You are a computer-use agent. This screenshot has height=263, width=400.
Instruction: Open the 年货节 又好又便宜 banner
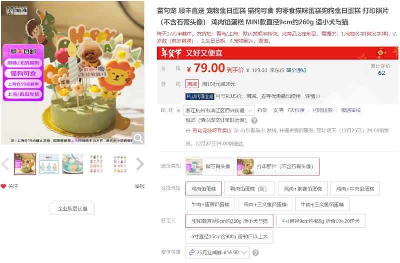click(277, 53)
